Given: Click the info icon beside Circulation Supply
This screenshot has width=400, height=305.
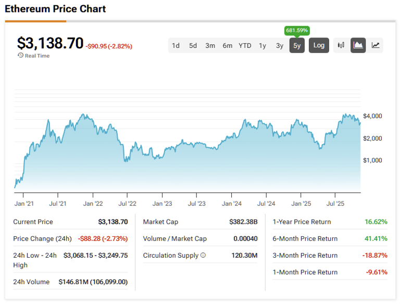Looking at the screenshot, I should point(203,256).
